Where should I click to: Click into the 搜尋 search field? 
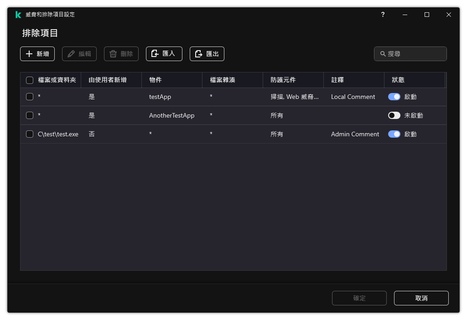click(x=410, y=53)
